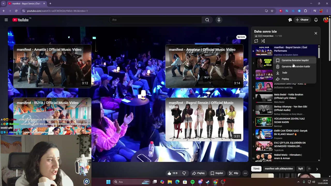The width and height of the screenshot is (331, 186).
Task: Select Oynatma listesine kaydet menu entry
Action: [x=295, y=60]
